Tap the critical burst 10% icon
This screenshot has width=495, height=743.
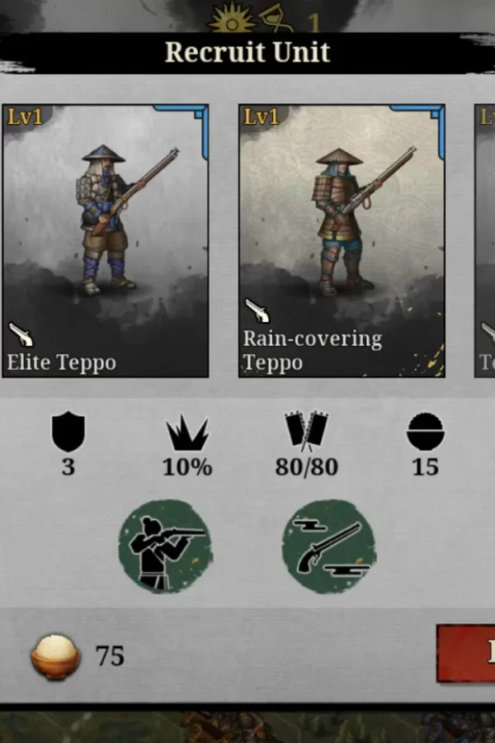point(187,433)
